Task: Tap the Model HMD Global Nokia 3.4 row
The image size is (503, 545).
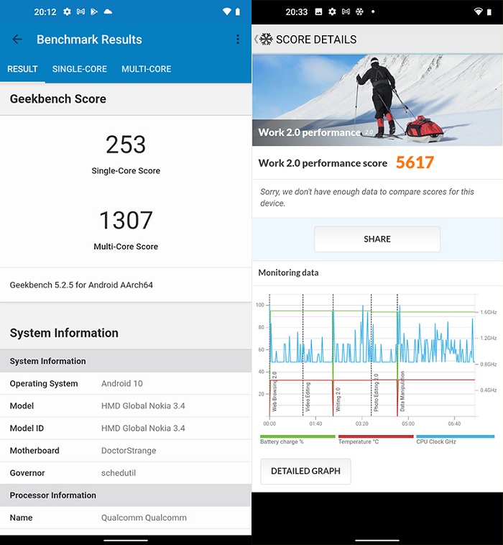Action: tap(126, 406)
